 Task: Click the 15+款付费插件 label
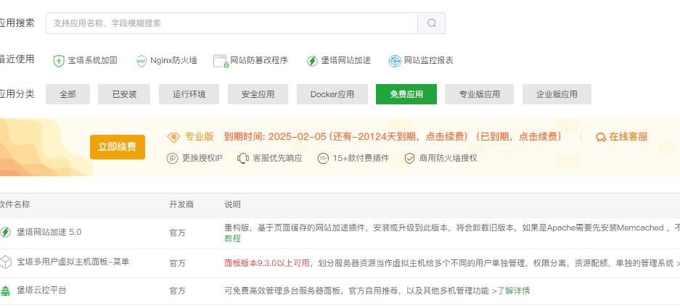tap(361, 158)
